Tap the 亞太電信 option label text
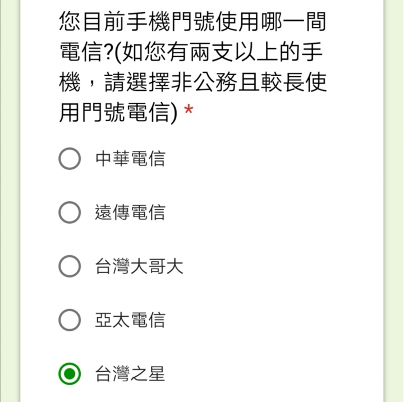 click(130, 320)
